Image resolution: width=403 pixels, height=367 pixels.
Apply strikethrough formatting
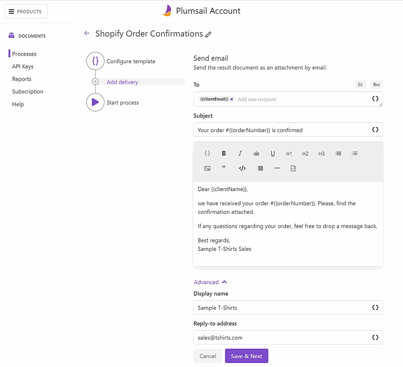(256, 154)
